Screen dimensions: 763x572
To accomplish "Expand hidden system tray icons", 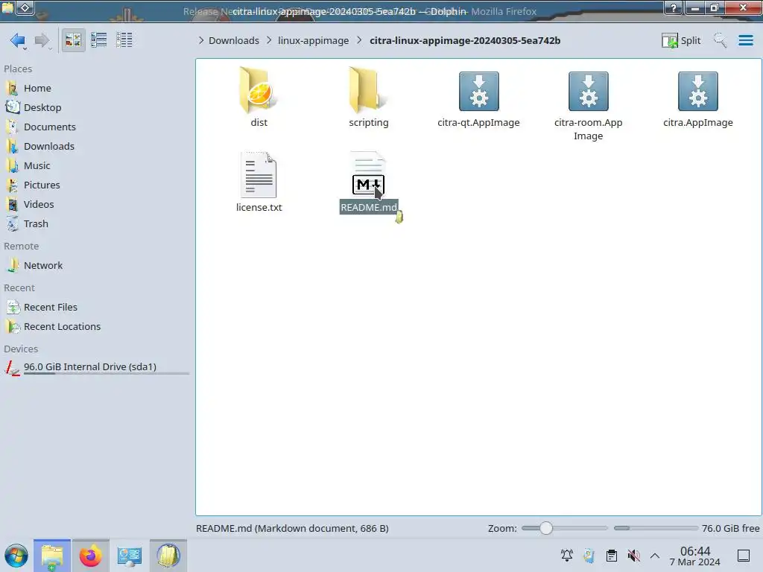I will [655, 556].
